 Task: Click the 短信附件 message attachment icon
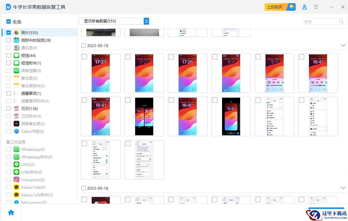[x=16, y=63]
